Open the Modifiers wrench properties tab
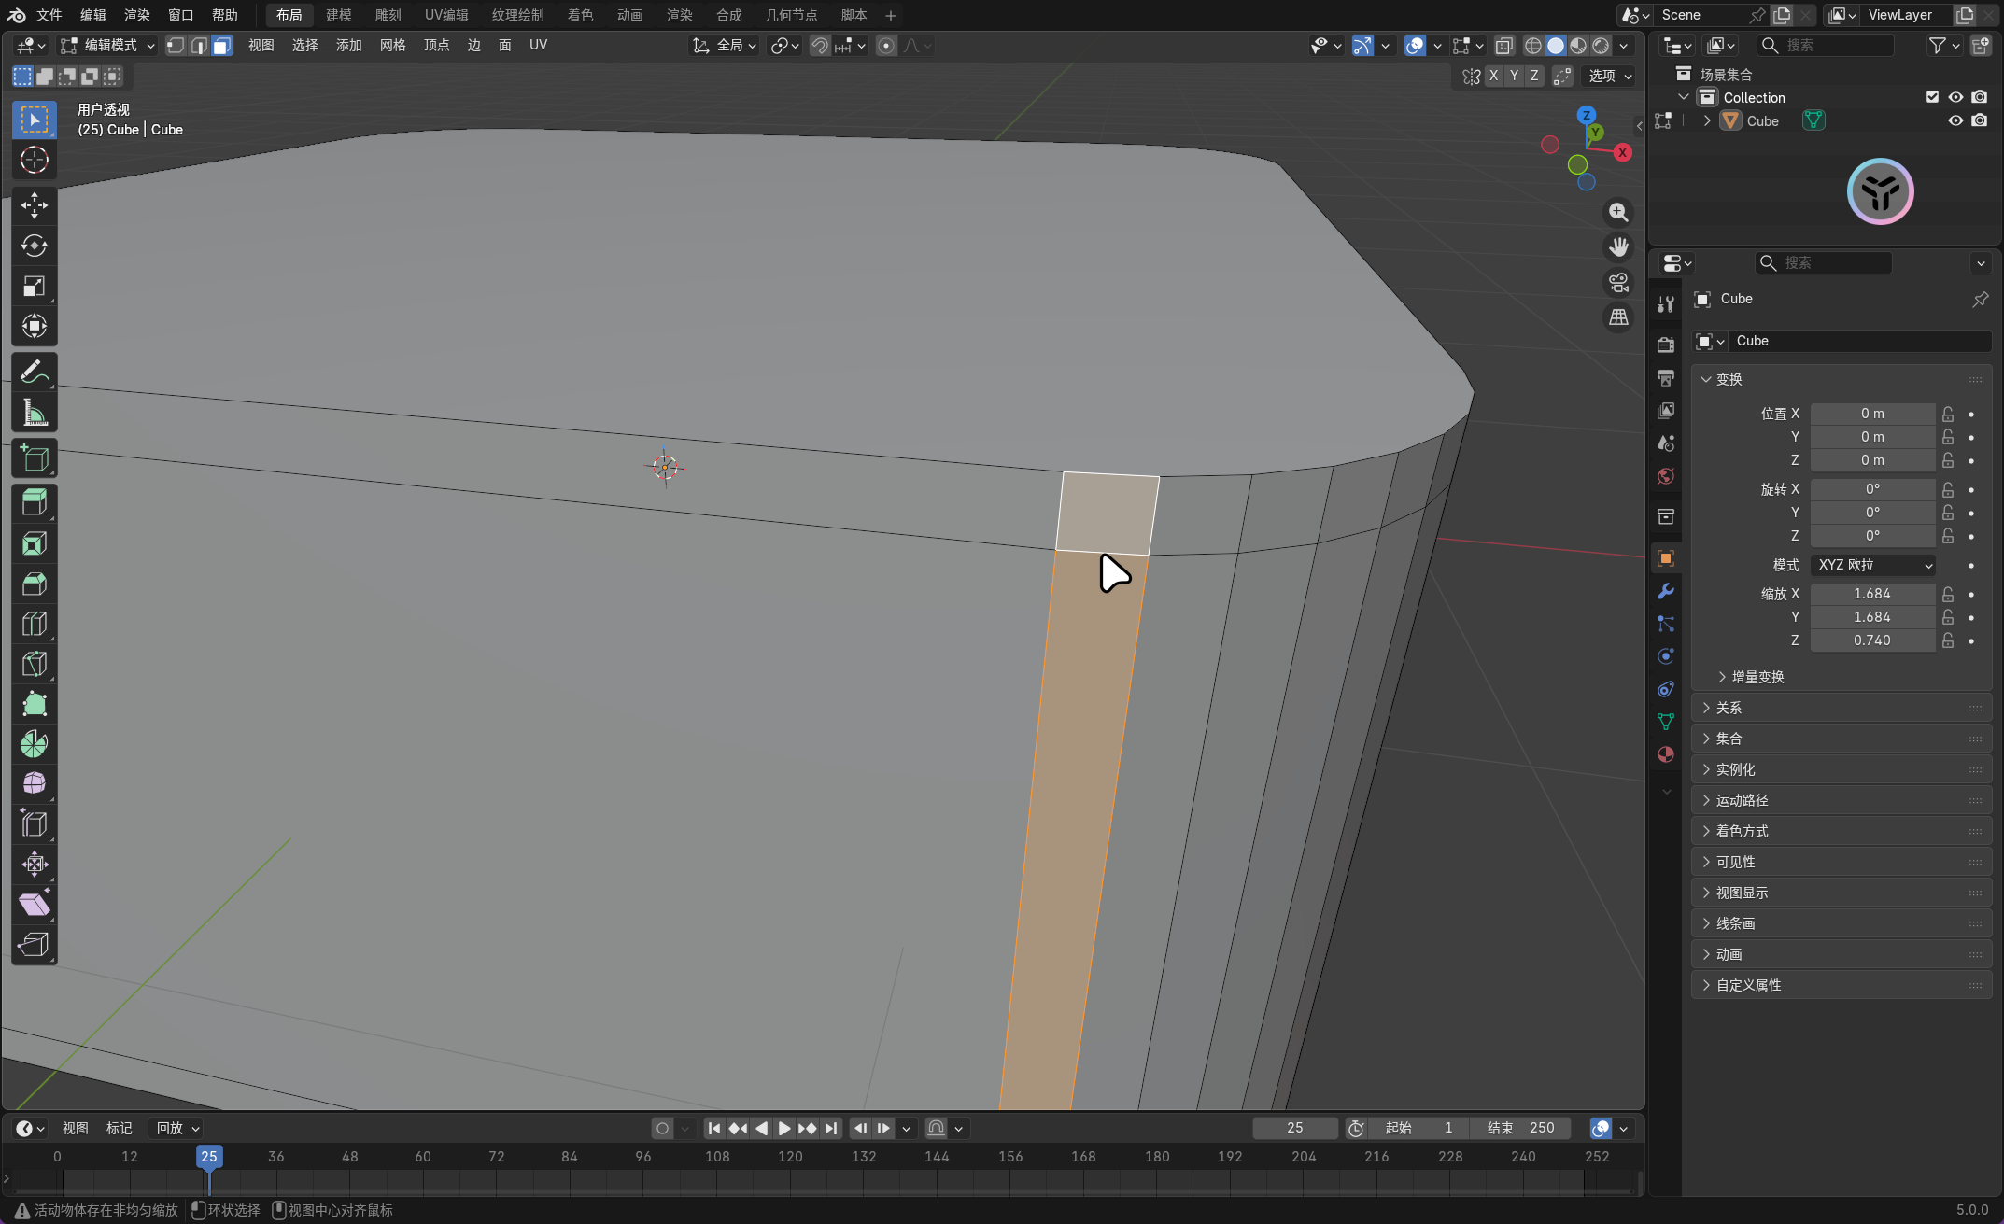This screenshot has width=2004, height=1224. pos(1666,591)
